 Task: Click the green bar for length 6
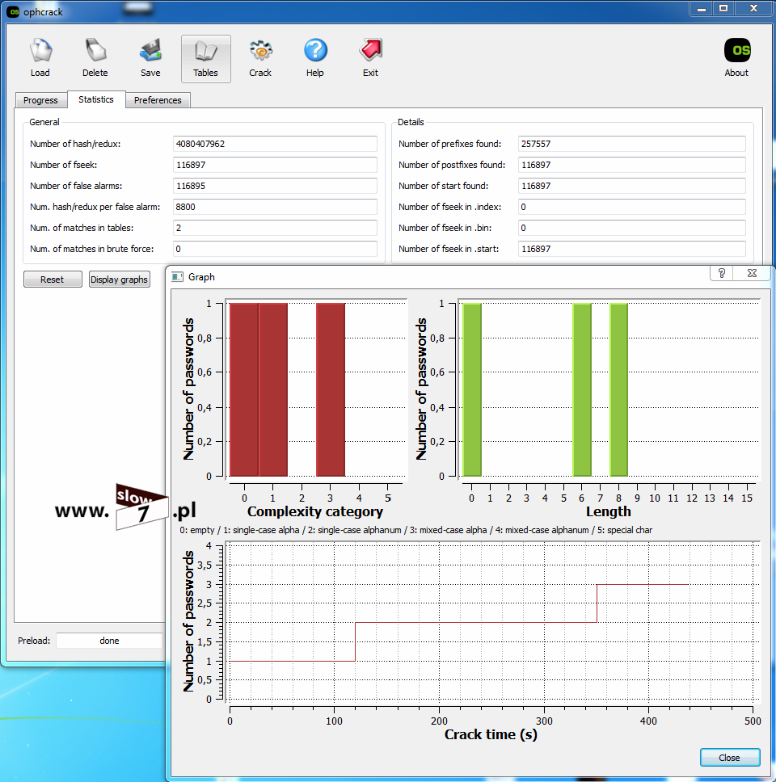click(x=582, y=389)
